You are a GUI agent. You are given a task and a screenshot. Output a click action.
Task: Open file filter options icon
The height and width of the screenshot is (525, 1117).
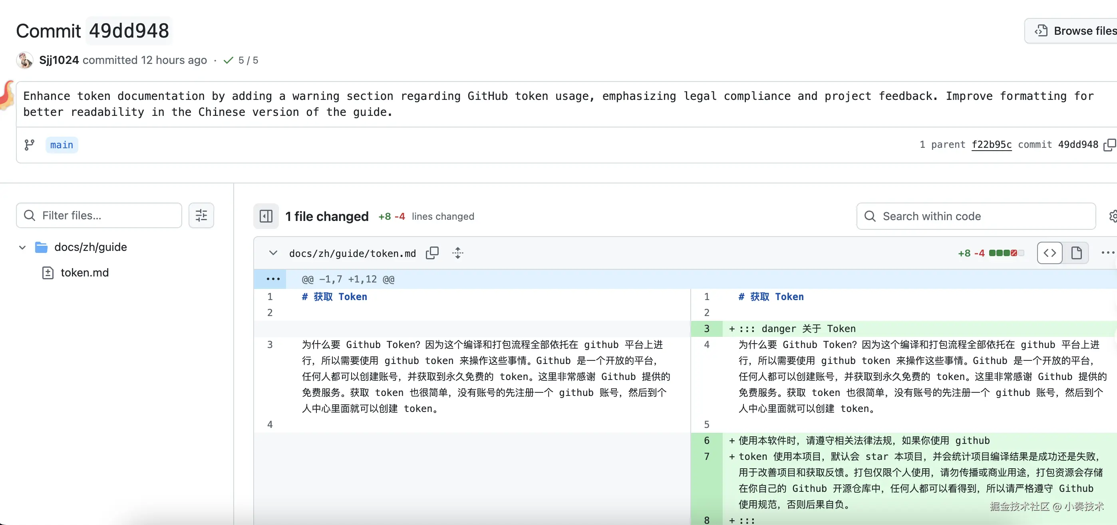click(201, 215)
